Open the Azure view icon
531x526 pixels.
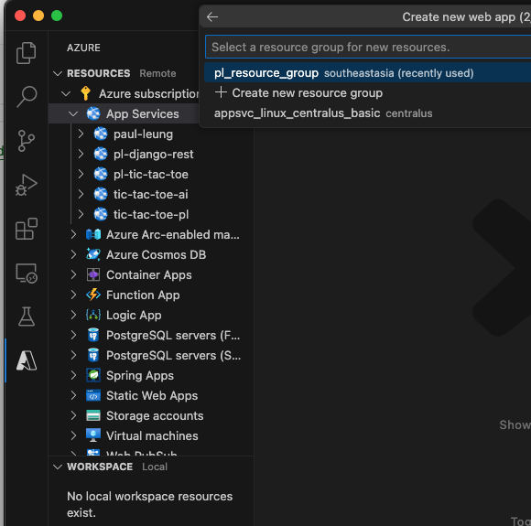[x=26, y=360]
